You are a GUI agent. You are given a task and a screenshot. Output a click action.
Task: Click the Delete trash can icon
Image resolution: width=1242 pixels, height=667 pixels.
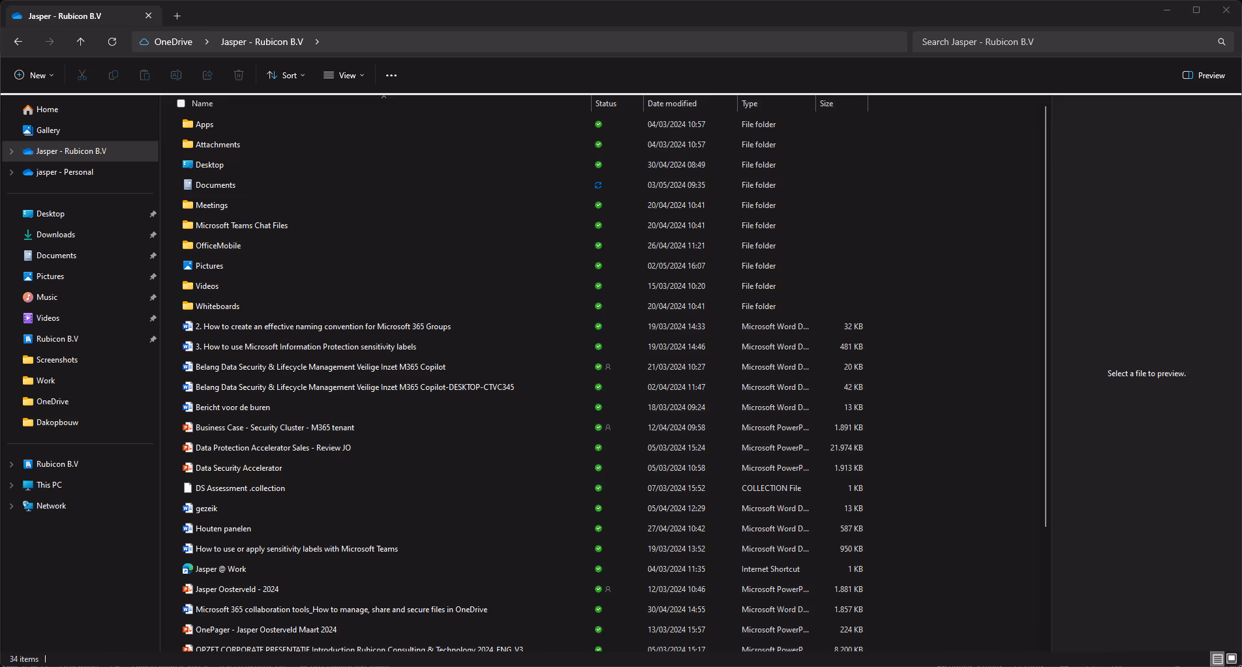coord(239,76)
